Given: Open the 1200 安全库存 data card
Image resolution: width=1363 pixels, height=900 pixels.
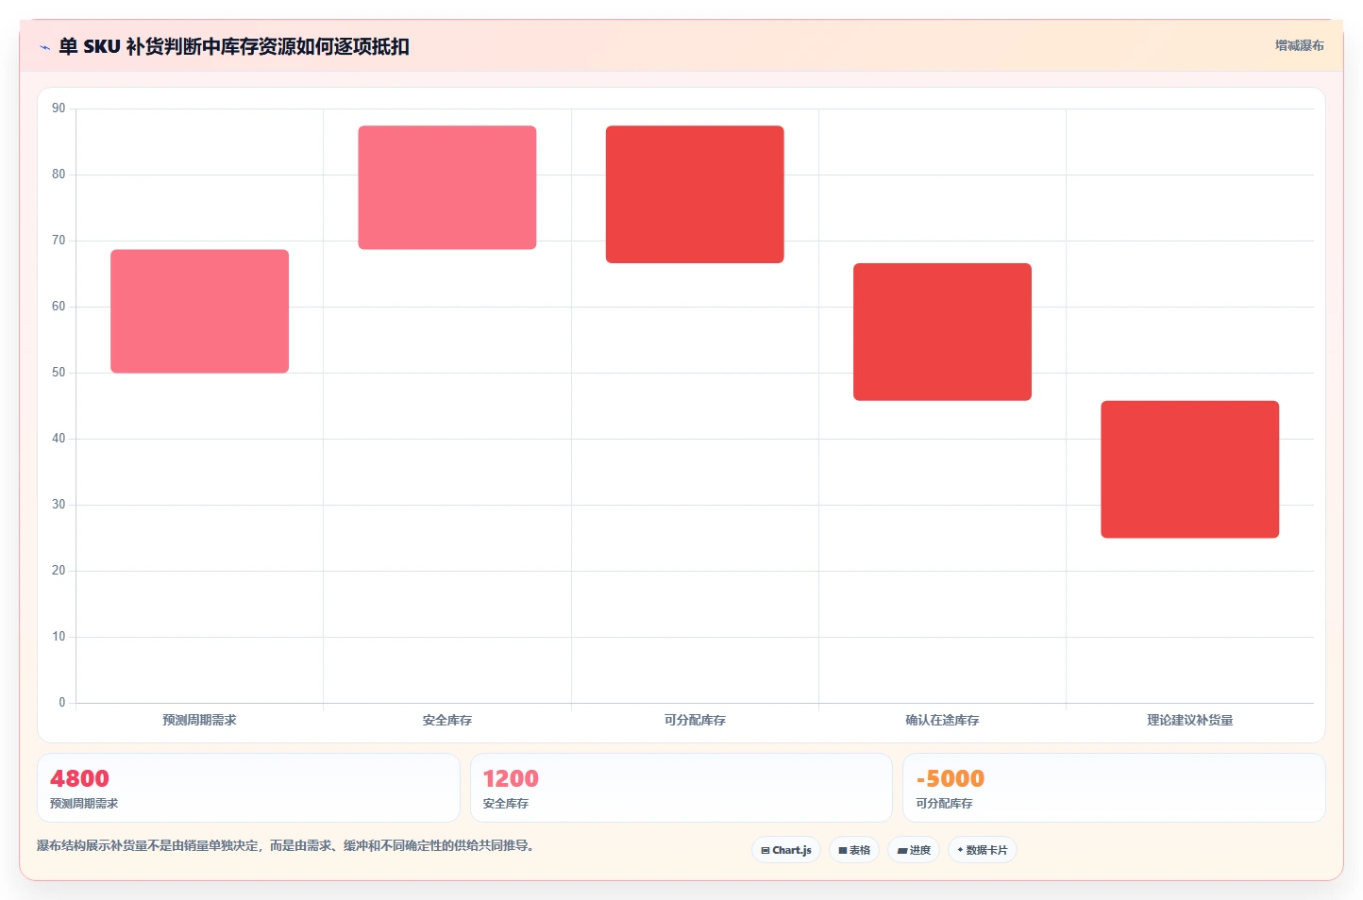Looking at the screenshot, I should 681,788.
